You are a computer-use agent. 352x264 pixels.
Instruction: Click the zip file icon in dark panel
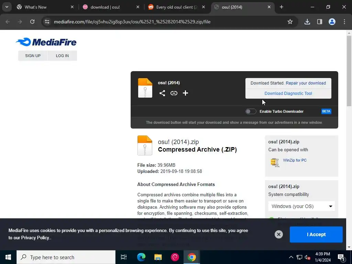(145, 88)
